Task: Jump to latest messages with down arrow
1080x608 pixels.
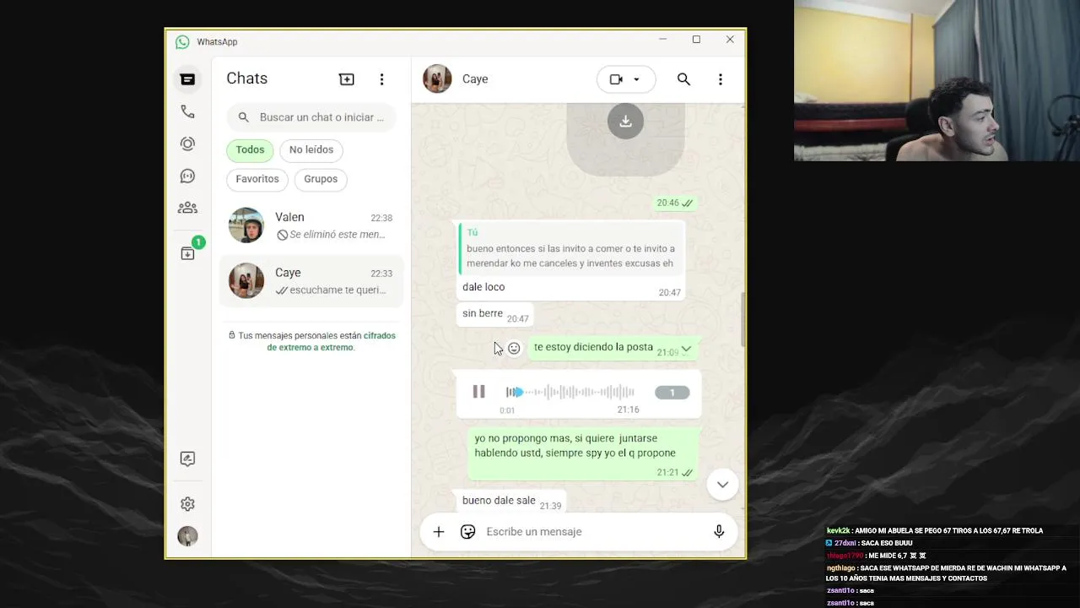Action: point(722,485)
